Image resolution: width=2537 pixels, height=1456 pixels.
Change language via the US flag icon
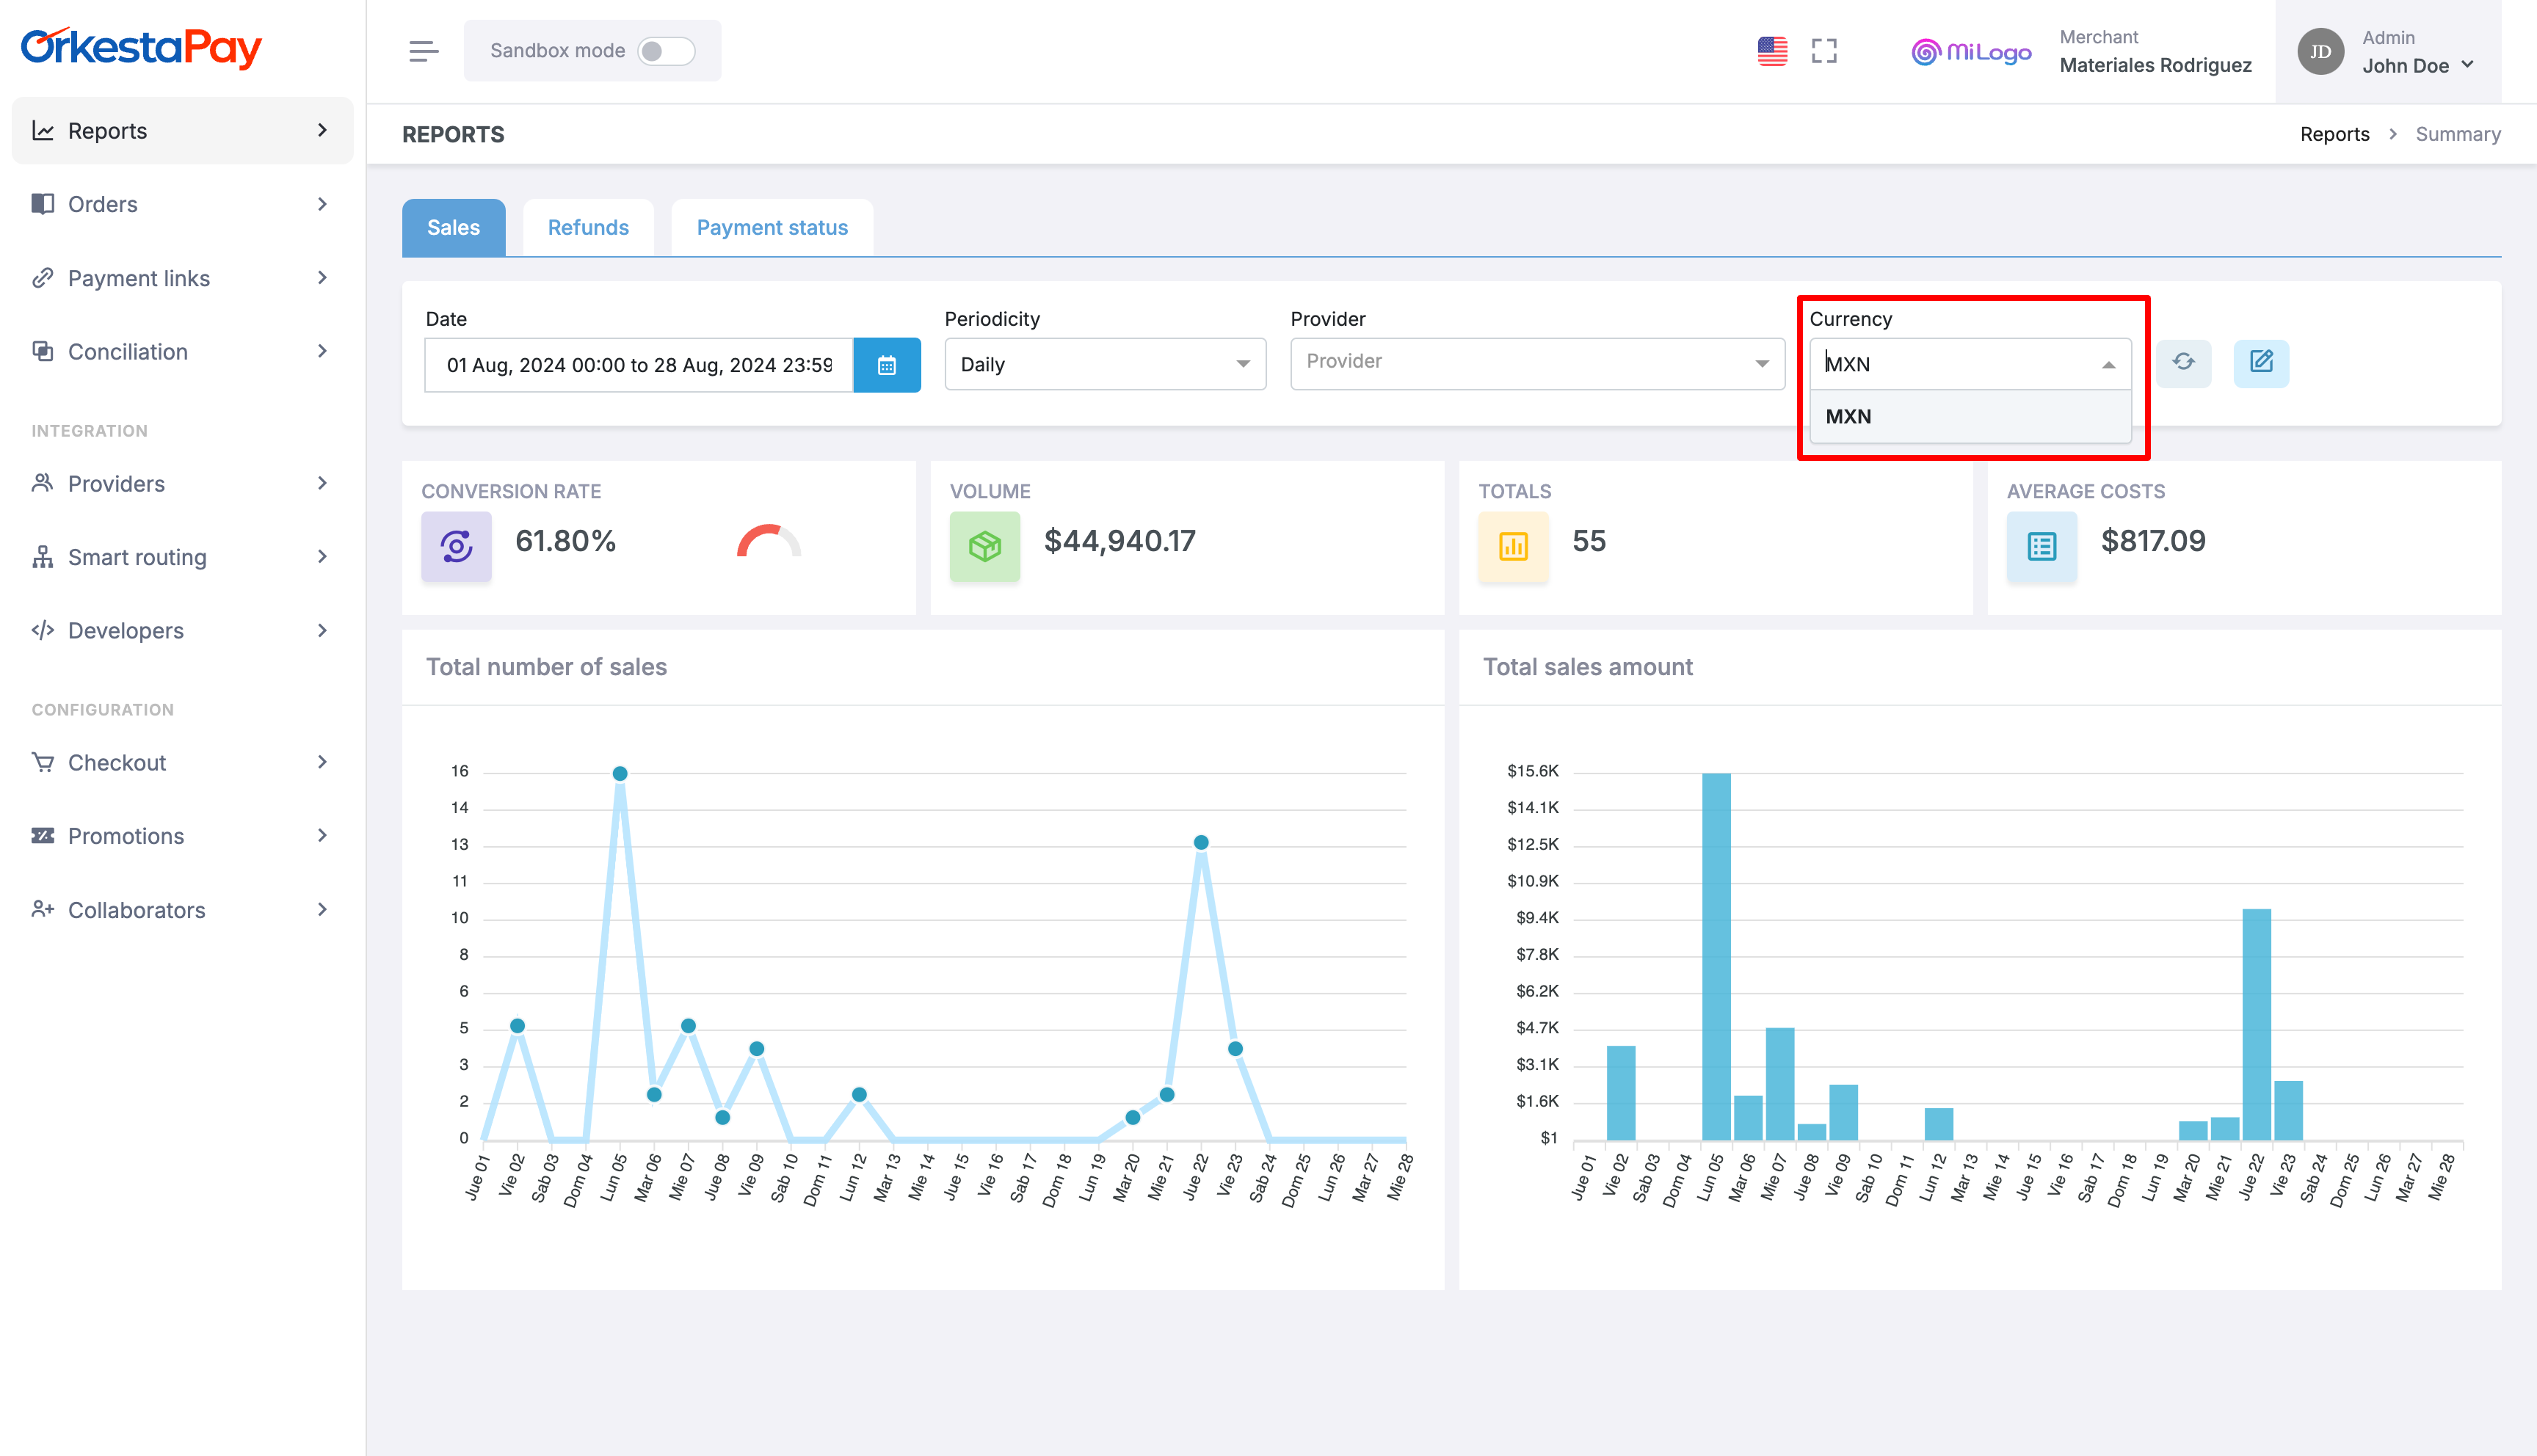coord(1772,51)
